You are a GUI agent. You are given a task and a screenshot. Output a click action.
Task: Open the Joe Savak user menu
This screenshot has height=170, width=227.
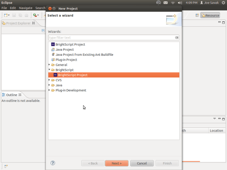[x=209, y=3]
